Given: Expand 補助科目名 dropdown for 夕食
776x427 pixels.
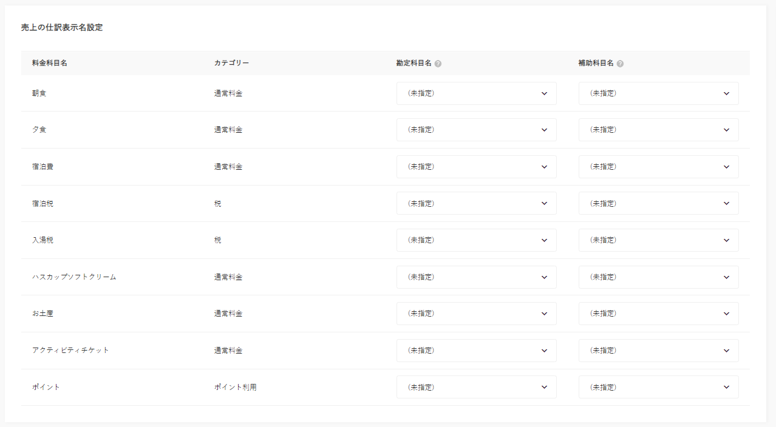Looking at the screenshot, I should [658, 130].
